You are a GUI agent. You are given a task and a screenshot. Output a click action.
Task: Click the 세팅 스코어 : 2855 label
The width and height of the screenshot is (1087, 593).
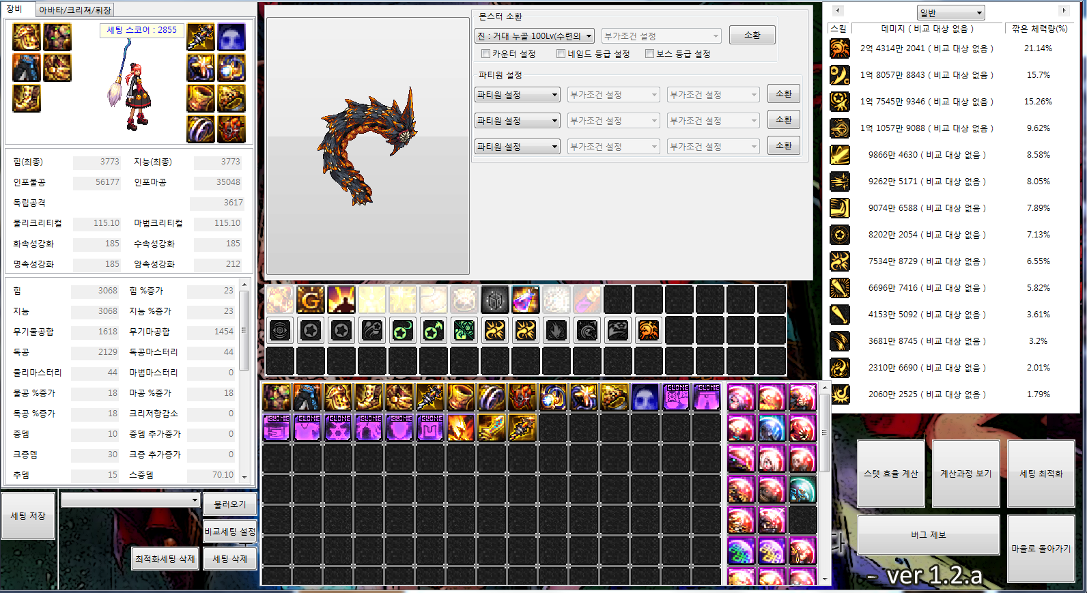pos(142,30)
